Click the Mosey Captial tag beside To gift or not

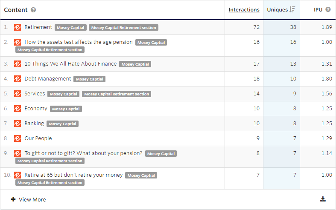coord(161,154)
